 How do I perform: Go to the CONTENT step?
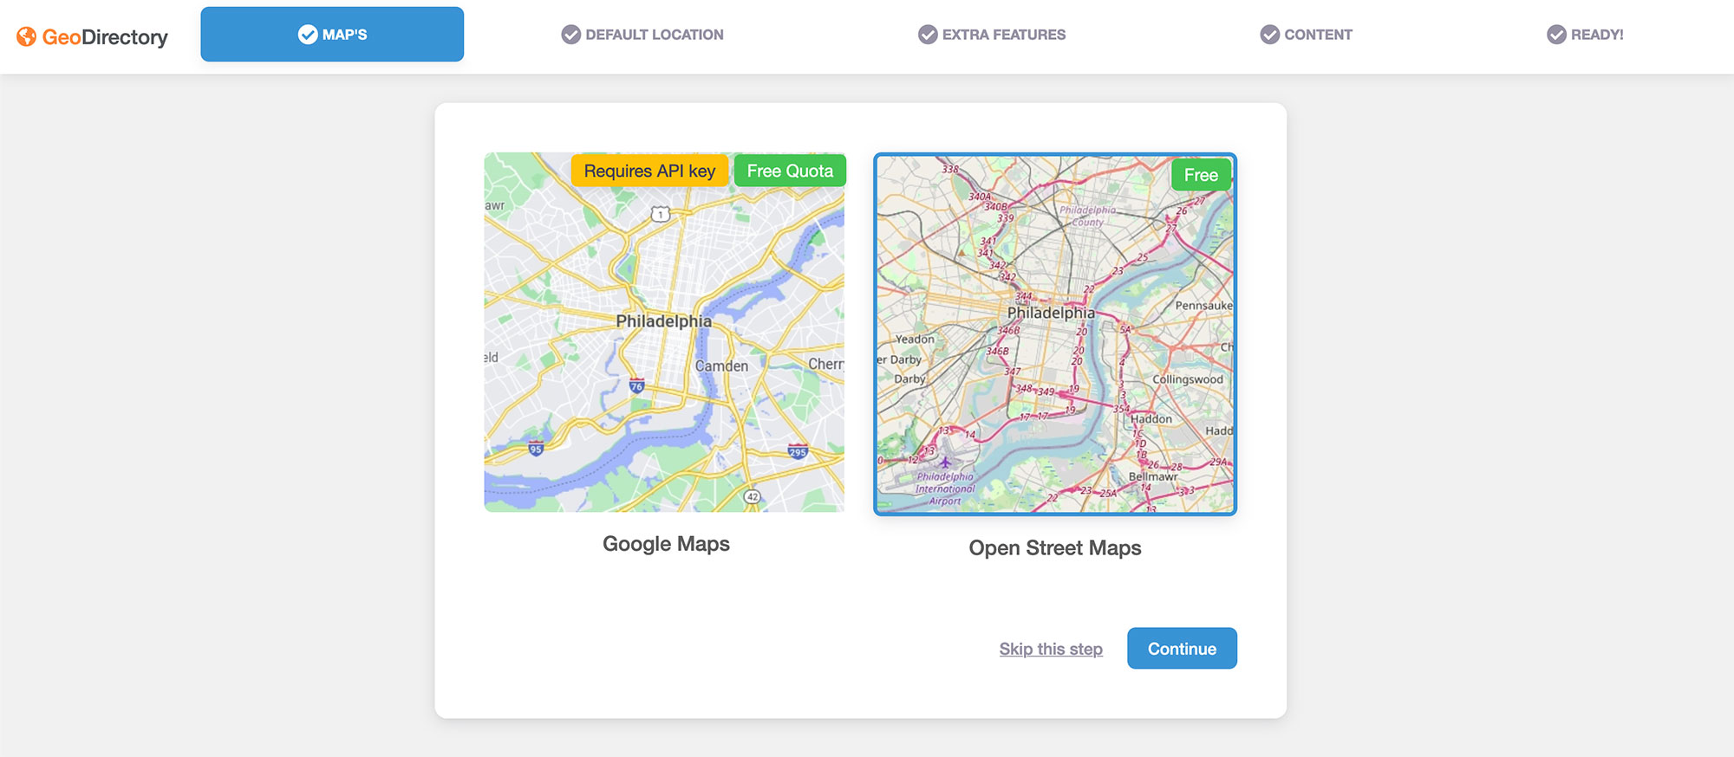pyautogui.click(x=1307, y=35)
